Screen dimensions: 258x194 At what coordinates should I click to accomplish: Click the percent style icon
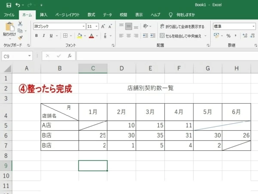coord(228,36)
